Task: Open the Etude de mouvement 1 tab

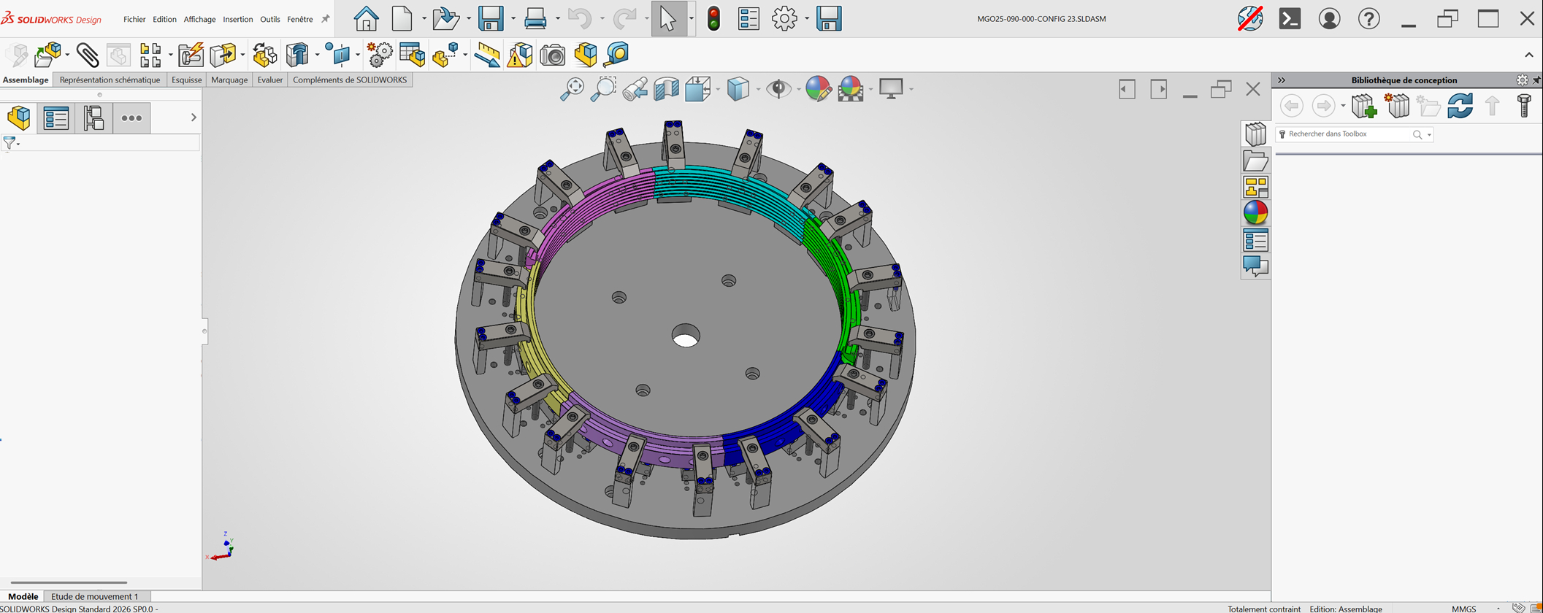Action: click(95, 596)
